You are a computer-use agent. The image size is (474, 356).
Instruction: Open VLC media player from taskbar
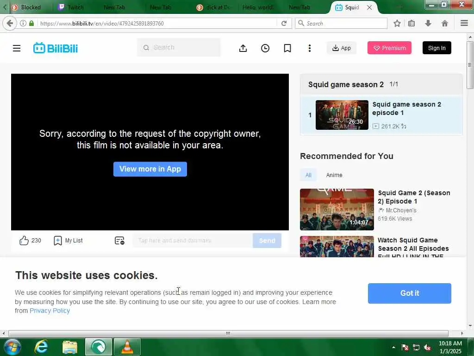tap(127, 347)
